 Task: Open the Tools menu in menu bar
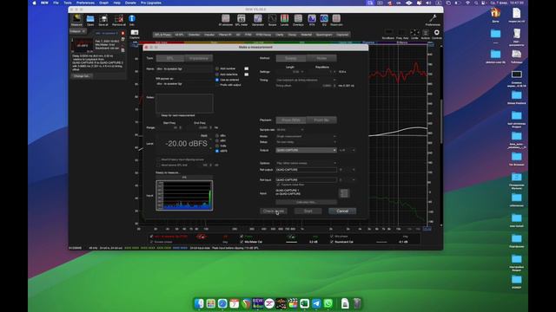point(68,3)
